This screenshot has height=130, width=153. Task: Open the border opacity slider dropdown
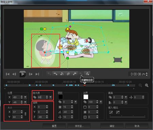click(101, 102)
